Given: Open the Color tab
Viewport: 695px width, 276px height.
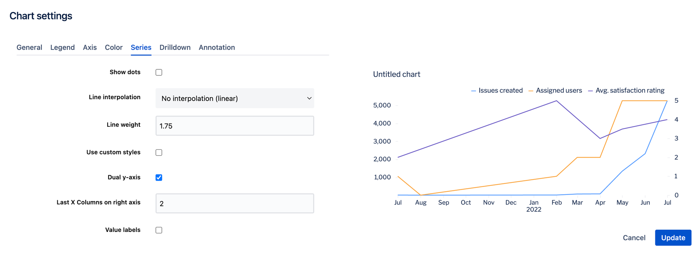Looking at the screenshot, I should 114,48.
